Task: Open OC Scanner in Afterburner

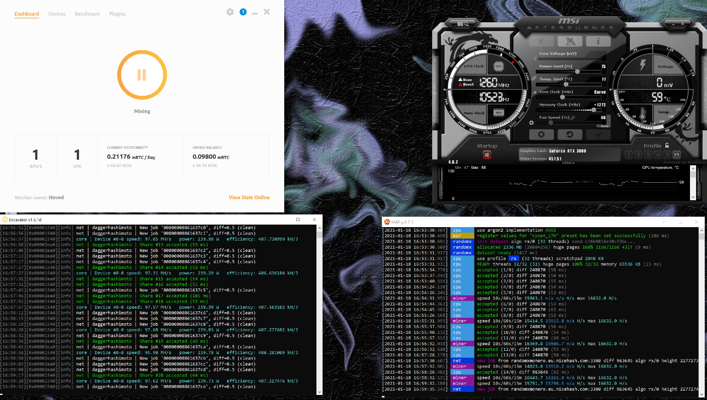Action: (x=463, y=24)
